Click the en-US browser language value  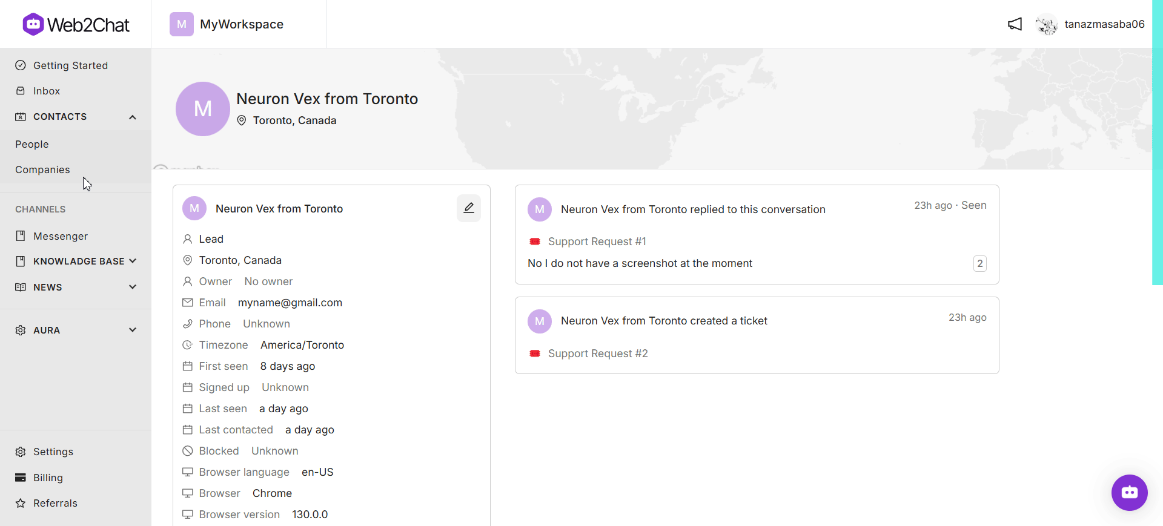click(x=317, y=472)
